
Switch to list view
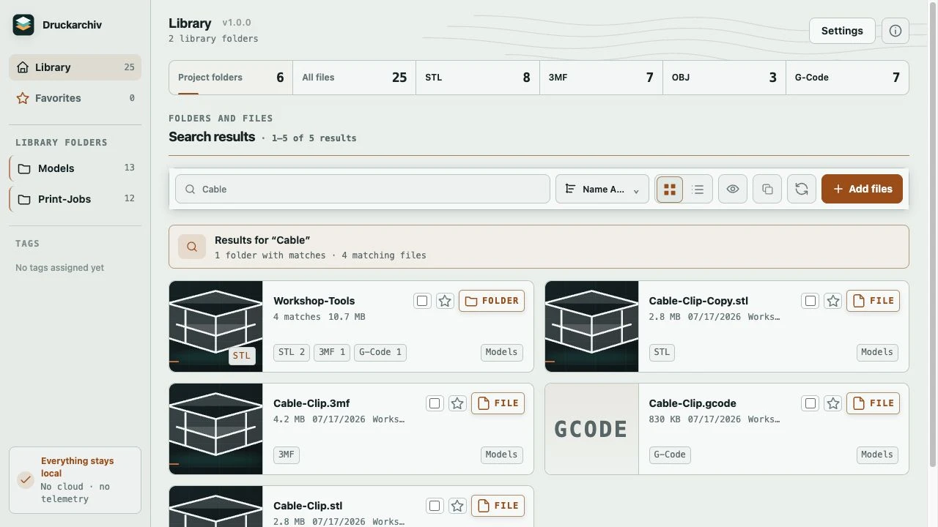coord(698,189)
